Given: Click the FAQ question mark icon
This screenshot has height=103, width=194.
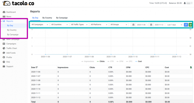Looking at the screenshot, I should [4, 62].
